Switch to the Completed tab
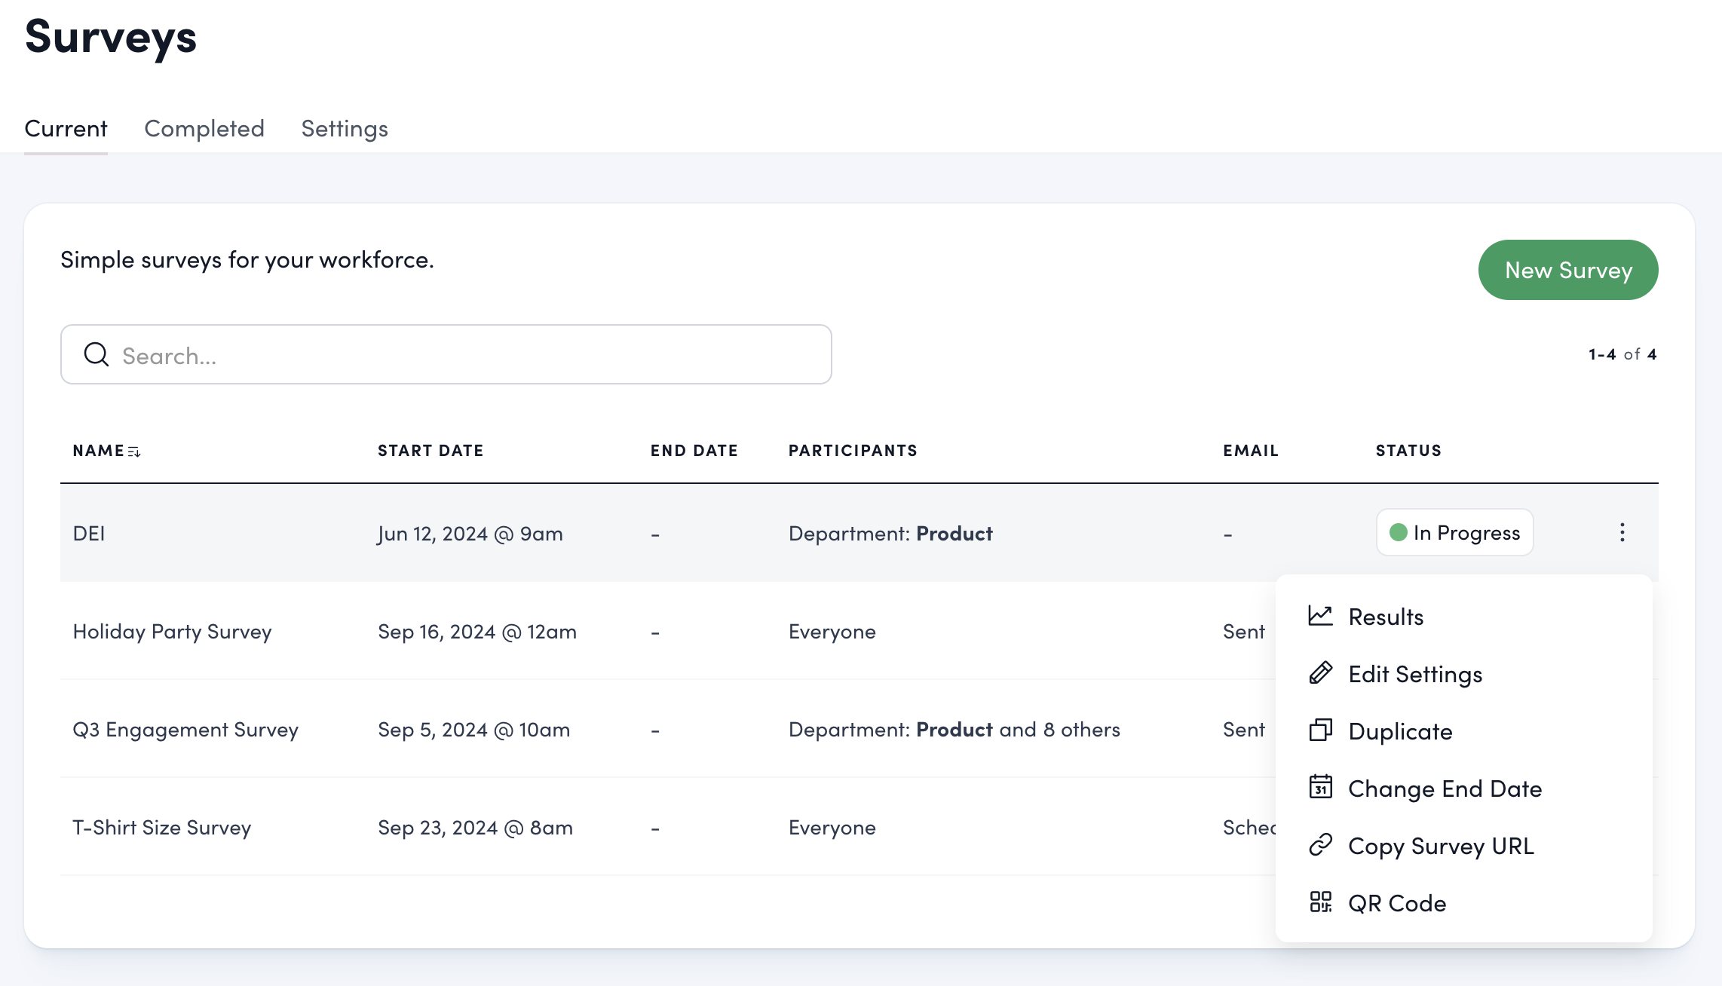Image resolution: width=1722 pixels, height=986 pixels. (x=204, y=129)
